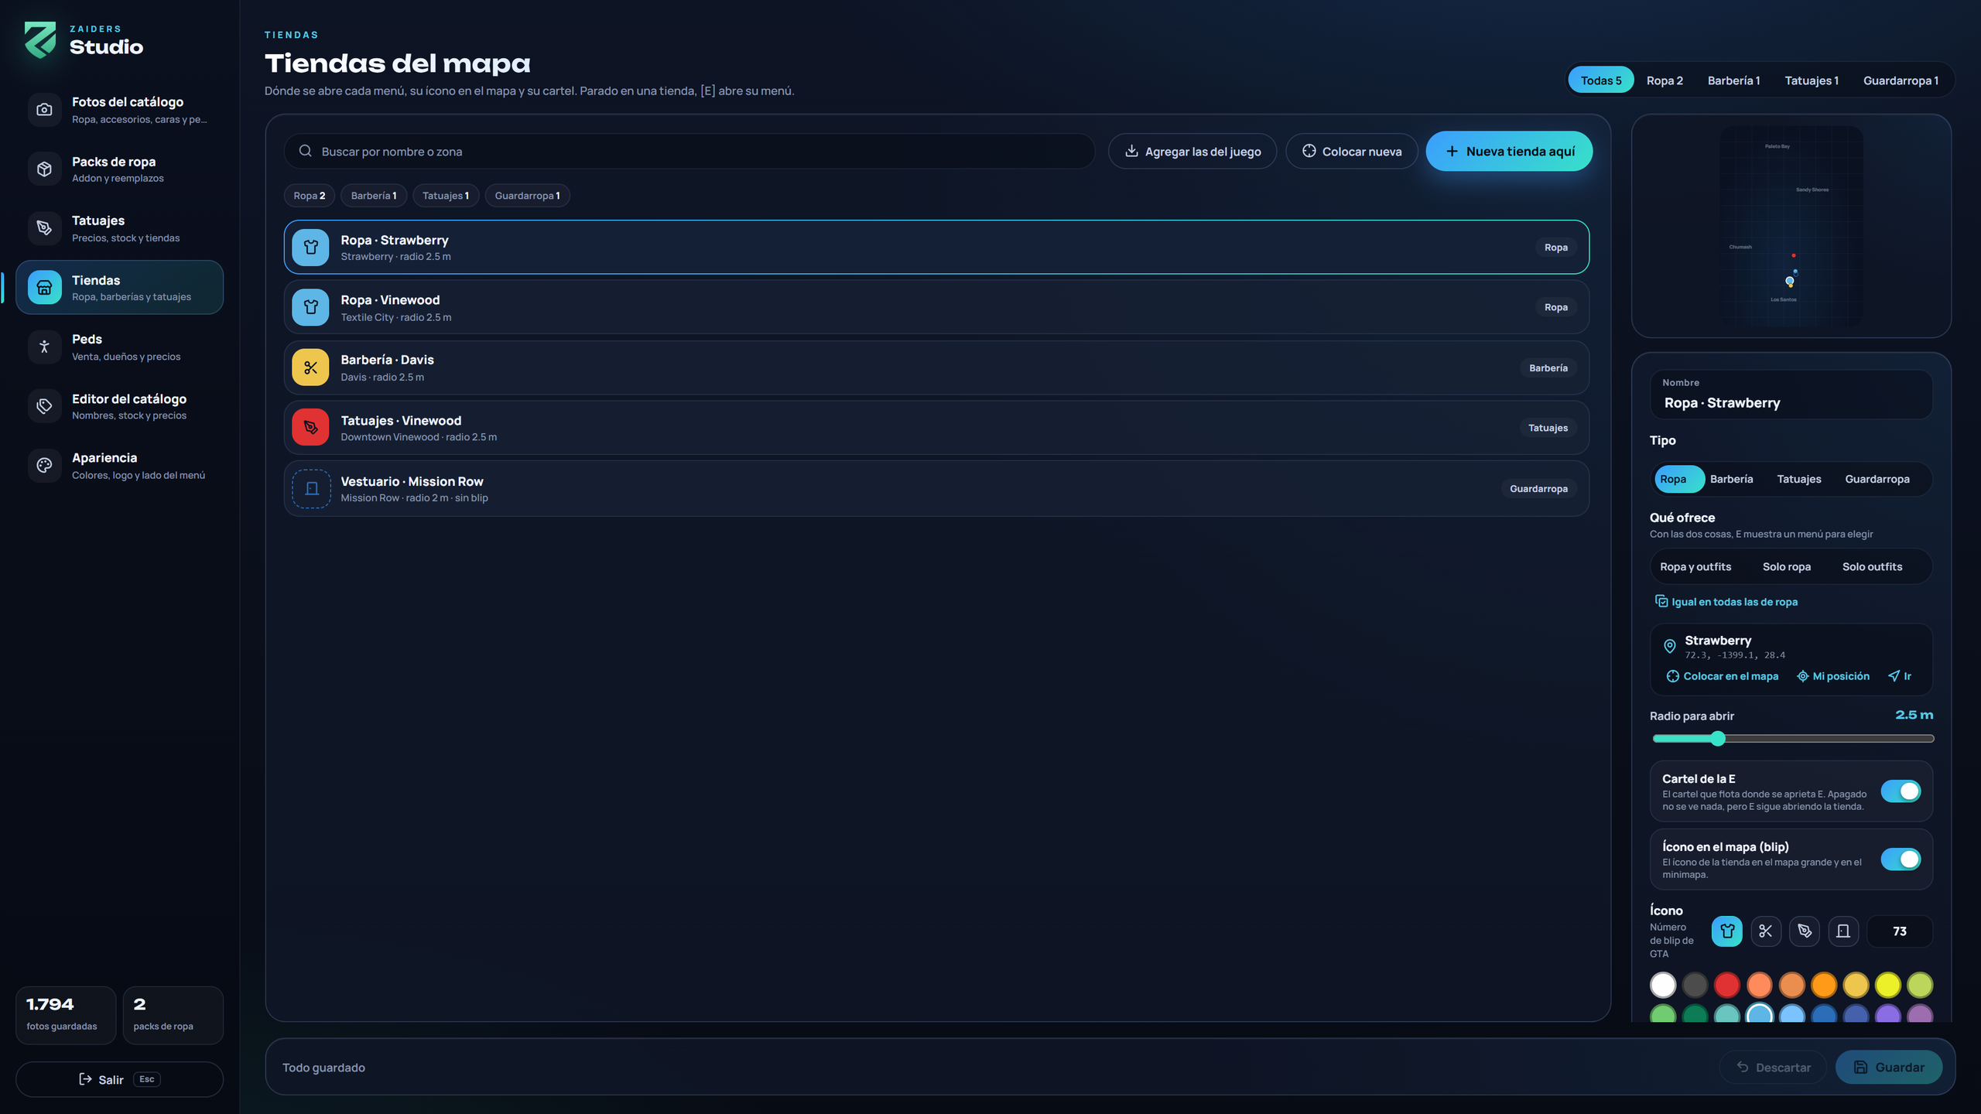Switch to the Barbería 1 top tab
1981x1114 pixels.
[1733, 80]
